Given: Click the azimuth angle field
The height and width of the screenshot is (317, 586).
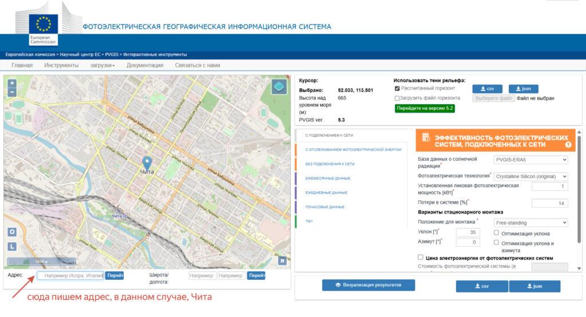Looking at the screenshot, I should point(468,242).
